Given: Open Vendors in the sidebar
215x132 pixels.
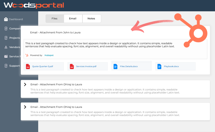Looking at the screenshot, I should click(x=15, y=47).
